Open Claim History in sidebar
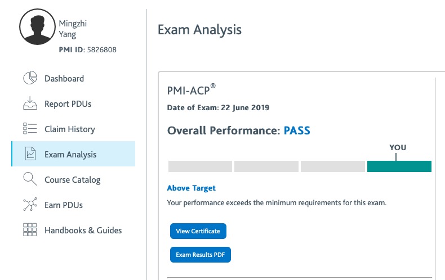The height and width of the screenshot is (280, 445). [x=69, y=129]
